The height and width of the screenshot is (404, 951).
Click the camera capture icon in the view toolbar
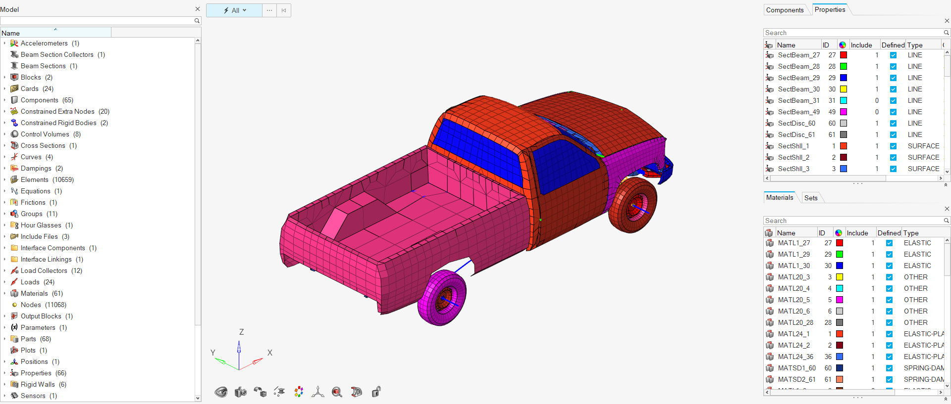241,392
